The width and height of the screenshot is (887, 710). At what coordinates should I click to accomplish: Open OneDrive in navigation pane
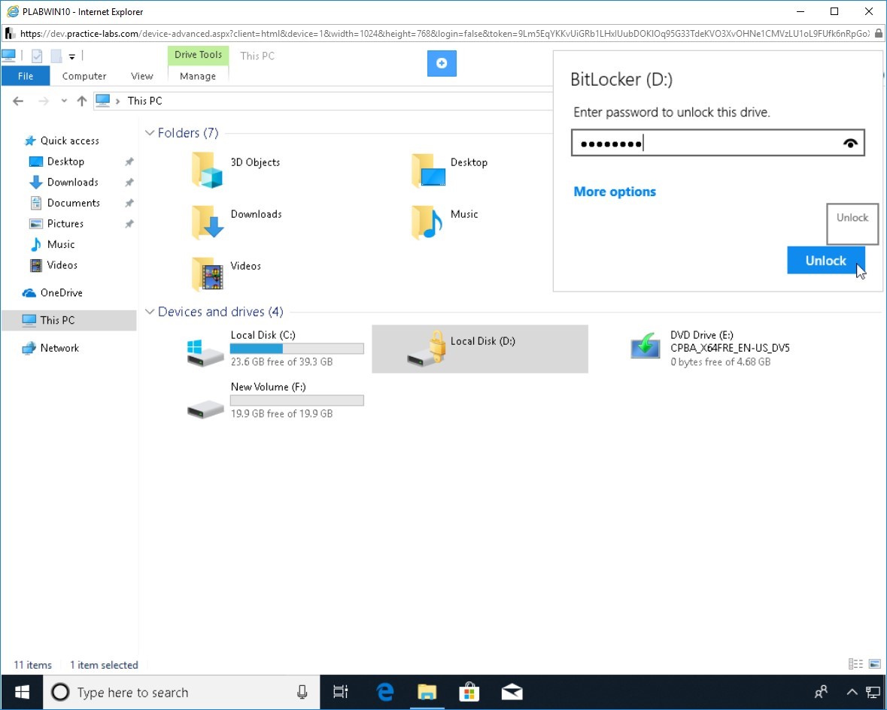[x=61, y=292]
